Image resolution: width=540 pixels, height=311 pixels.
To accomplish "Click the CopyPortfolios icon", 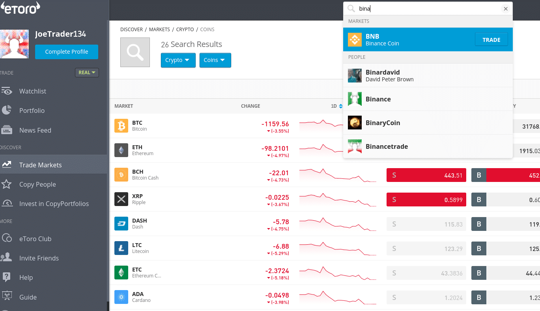I will (7, 203).
